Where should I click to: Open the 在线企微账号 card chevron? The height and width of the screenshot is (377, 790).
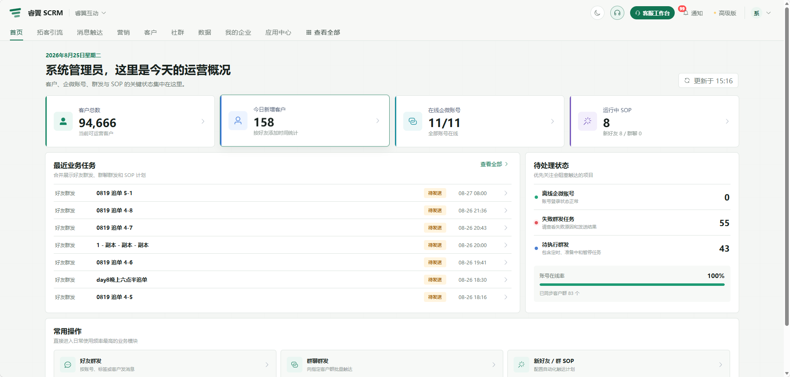click(552, 121)
